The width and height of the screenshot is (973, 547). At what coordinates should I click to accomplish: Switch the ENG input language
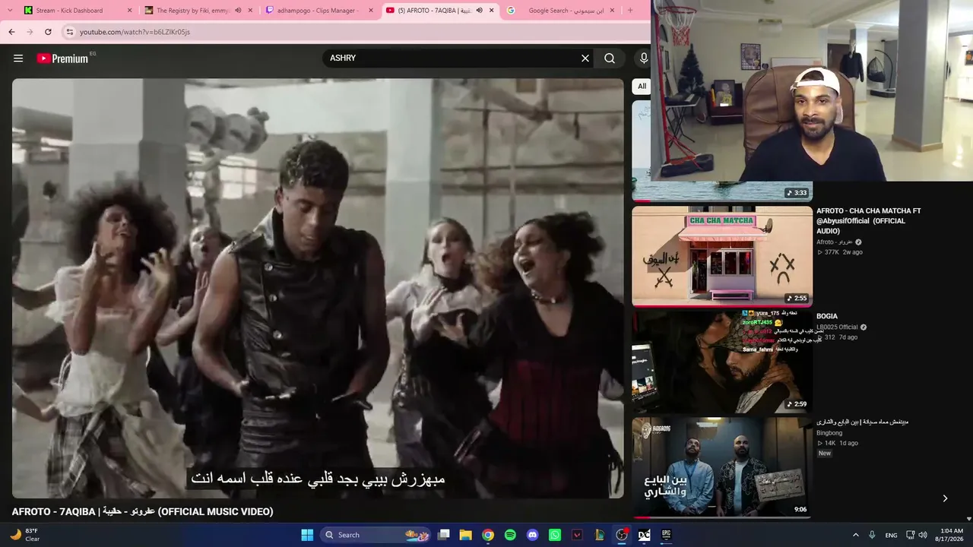(891, 535)
